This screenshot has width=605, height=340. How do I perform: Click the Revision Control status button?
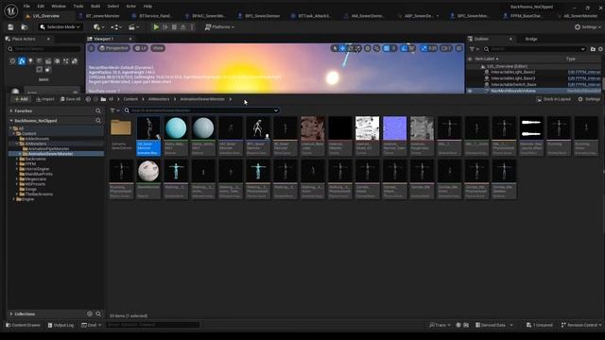[x=580, y=325]
